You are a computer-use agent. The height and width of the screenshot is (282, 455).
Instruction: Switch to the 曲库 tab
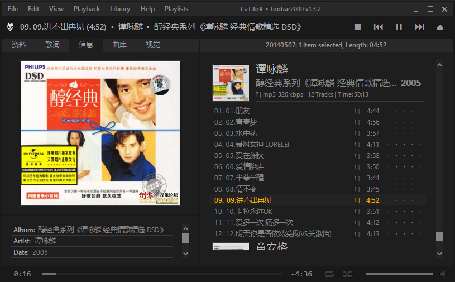[119, 45]
